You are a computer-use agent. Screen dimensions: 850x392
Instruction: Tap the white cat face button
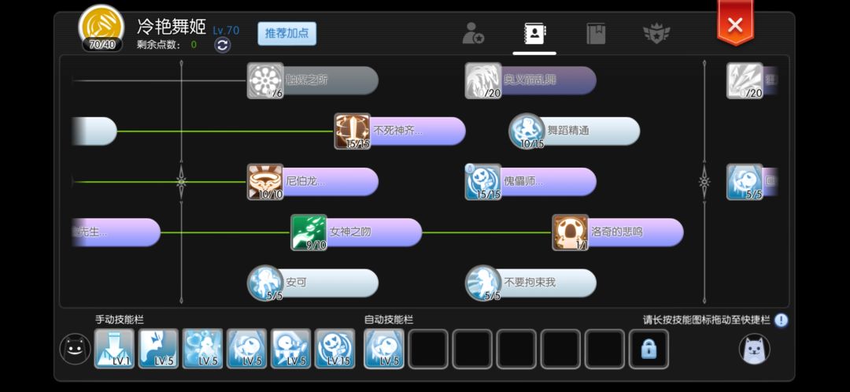click(x=755, y=349)
